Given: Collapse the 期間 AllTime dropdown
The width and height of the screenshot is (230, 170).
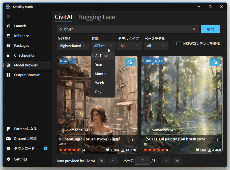Looking at the screenshot, I should coord(103,46).
